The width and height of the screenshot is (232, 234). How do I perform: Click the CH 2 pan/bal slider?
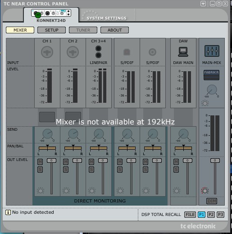73,148
